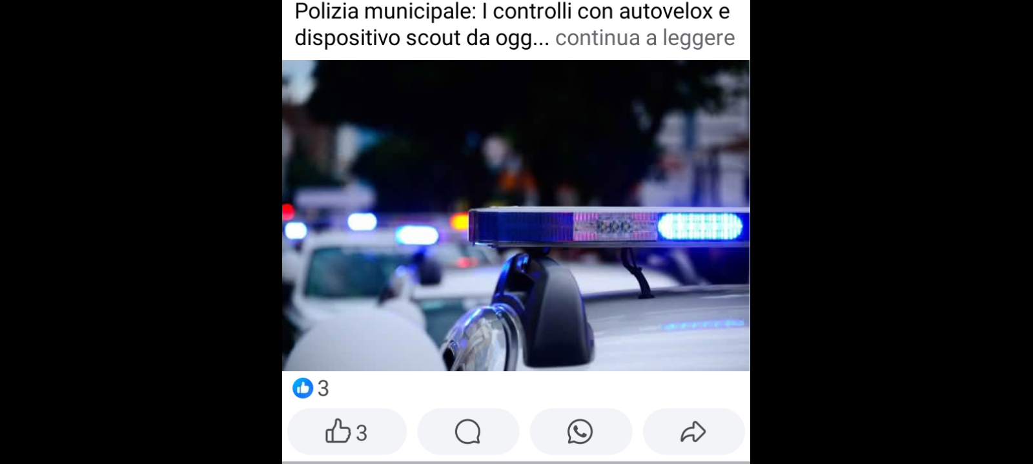This screenshot has width=1033, height=464.
Task: Select the WhatsApp pill button
Action: (580, 432)
